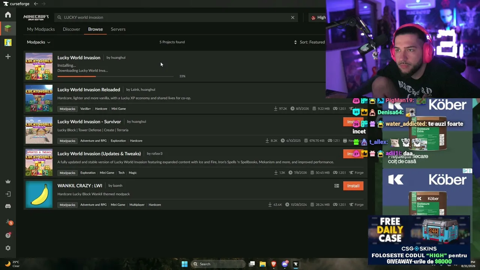Click the Multiplayer tag on WANKIL CRAZY
Screen dimensions: 480x270
click(137, 205)
